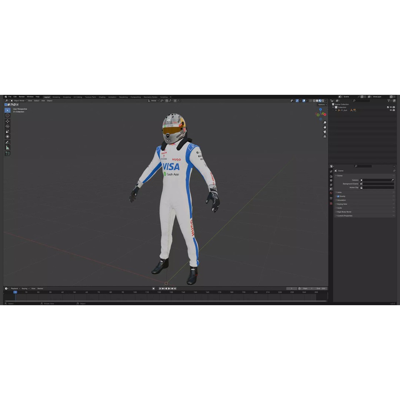The image size is (400, 400).
Task: Switch to wireframe viewport shading
Action: coord(314,101)
